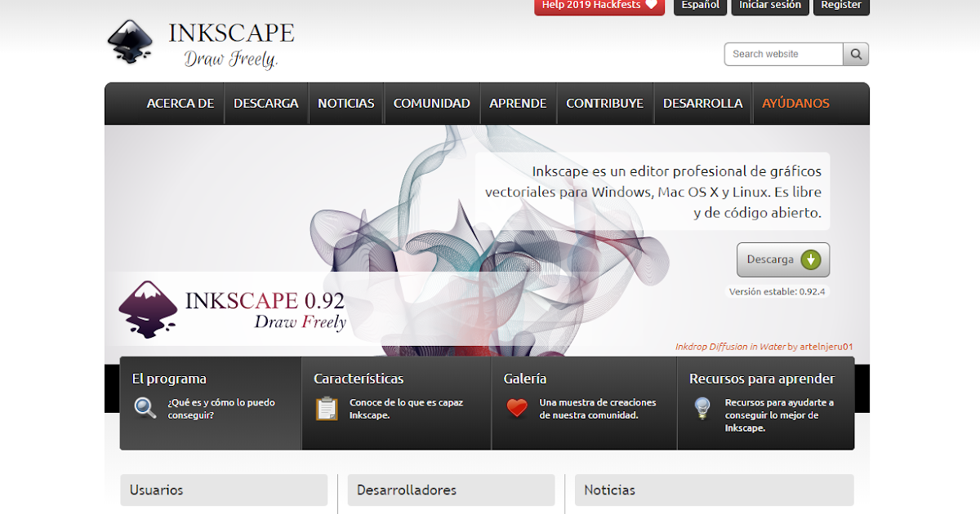The image size is (980, 514).
Task: Open the COMUNIDAD menu
Action: click(x=431, y=104)
